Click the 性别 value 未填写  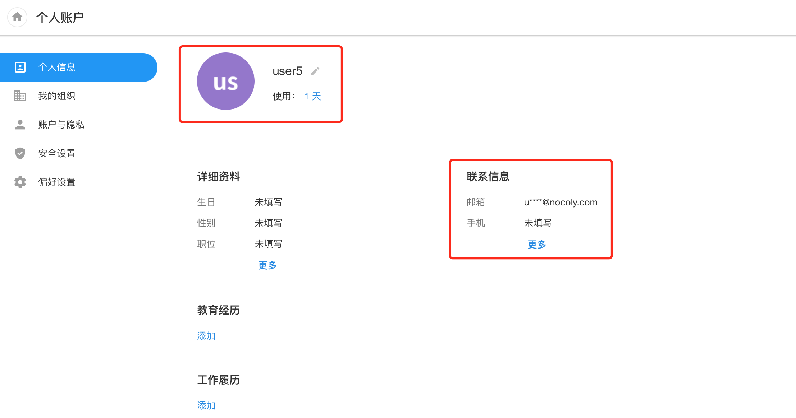pyautogui.click(x=268, y=223)
